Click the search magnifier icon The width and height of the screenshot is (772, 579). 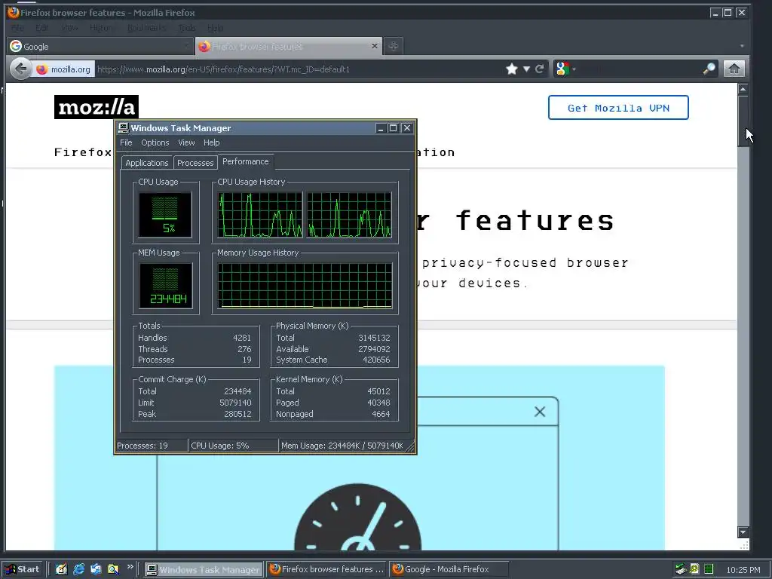click(x=709, y=69)
